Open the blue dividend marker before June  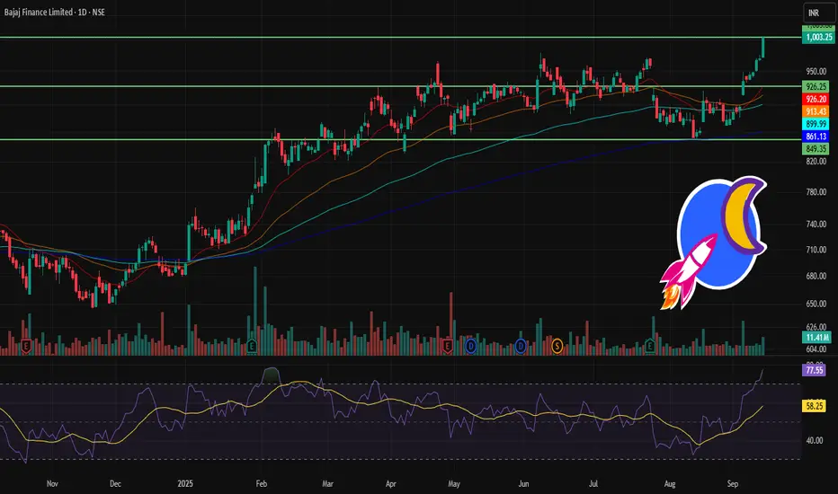tap(521, 347)
